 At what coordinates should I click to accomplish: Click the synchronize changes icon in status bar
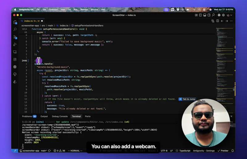(49, 151)
